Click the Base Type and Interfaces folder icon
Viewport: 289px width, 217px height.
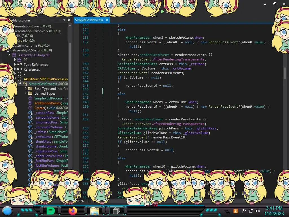click(30, 88)
